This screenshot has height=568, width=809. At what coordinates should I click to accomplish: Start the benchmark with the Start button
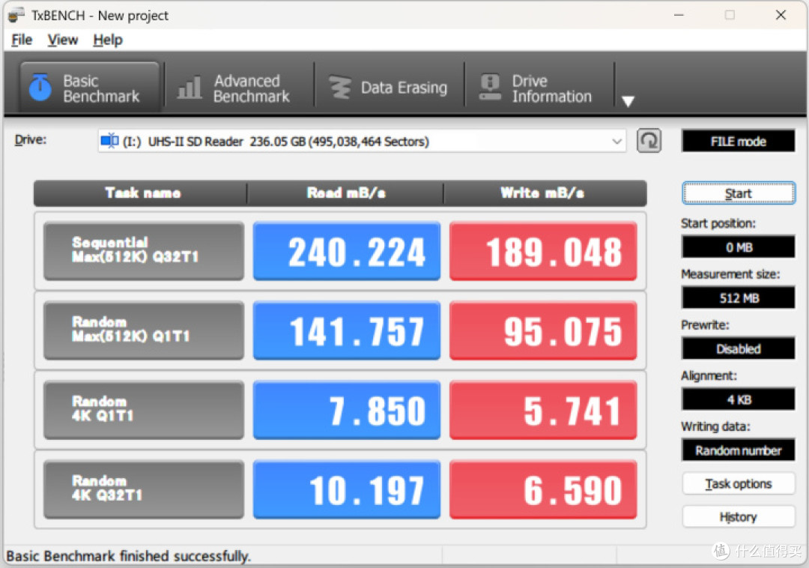[x=739, y=193]
